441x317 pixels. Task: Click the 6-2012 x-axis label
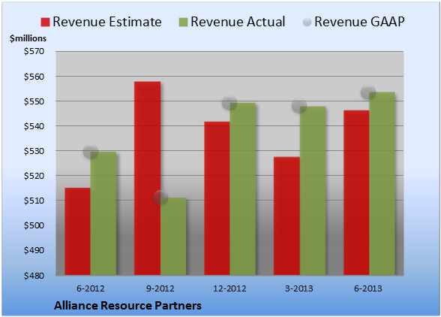coord(91,288)
